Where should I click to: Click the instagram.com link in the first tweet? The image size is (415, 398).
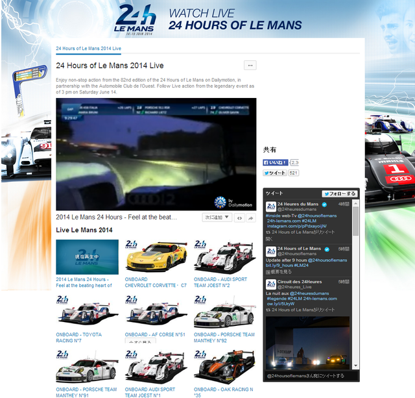(x=297, y=226)
